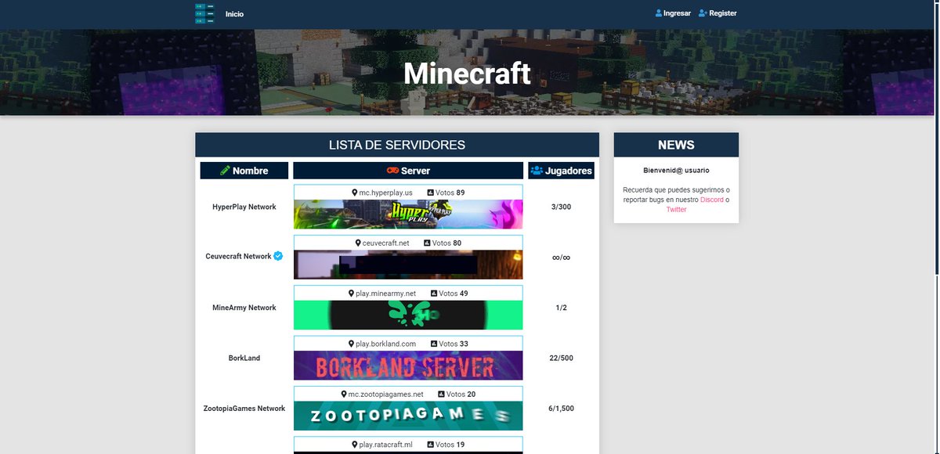Open the Register link

coord(723,13)
